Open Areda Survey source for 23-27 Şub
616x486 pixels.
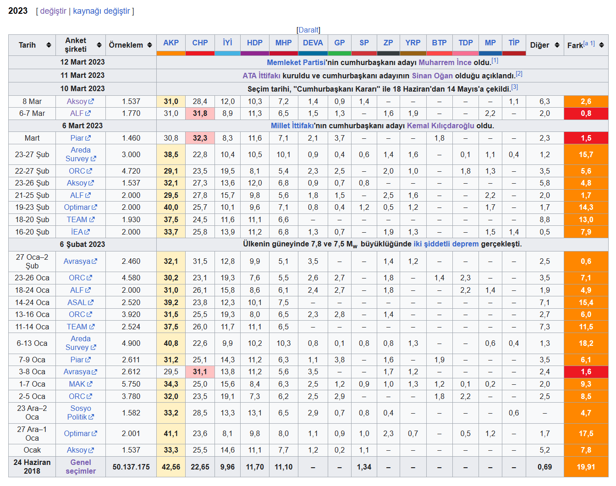point(80,154)
